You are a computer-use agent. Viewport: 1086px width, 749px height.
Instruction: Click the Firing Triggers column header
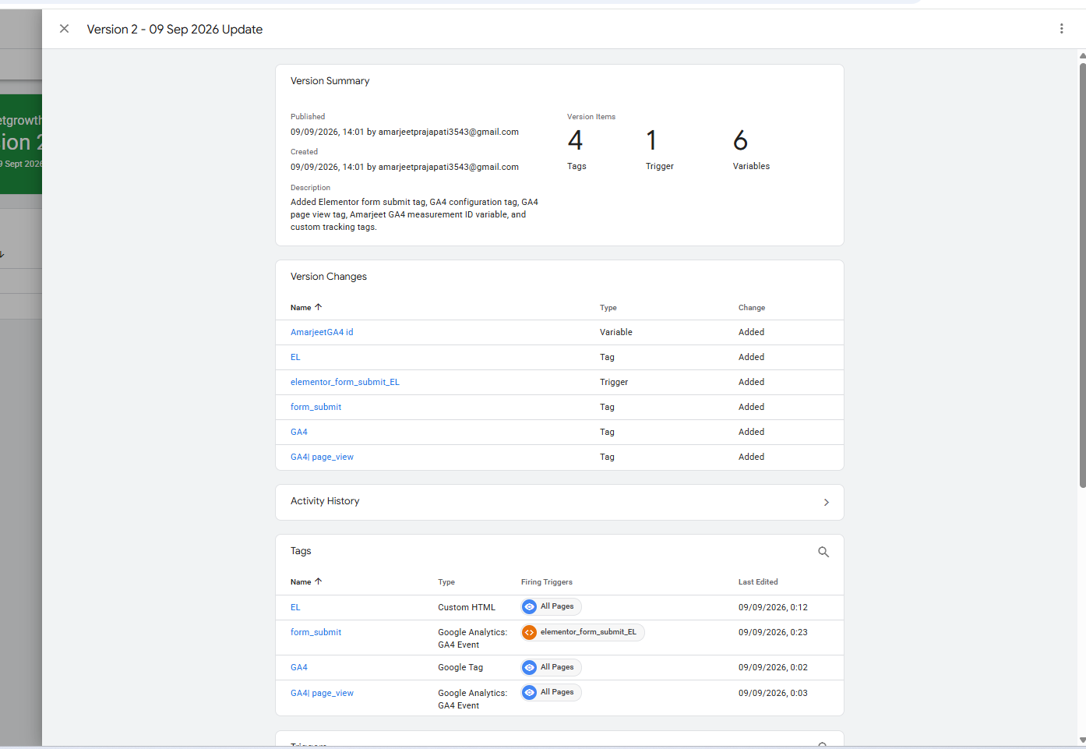tap(547, 582)
